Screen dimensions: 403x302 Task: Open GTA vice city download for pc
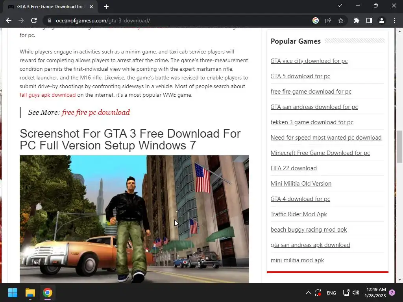pos(309,61)
